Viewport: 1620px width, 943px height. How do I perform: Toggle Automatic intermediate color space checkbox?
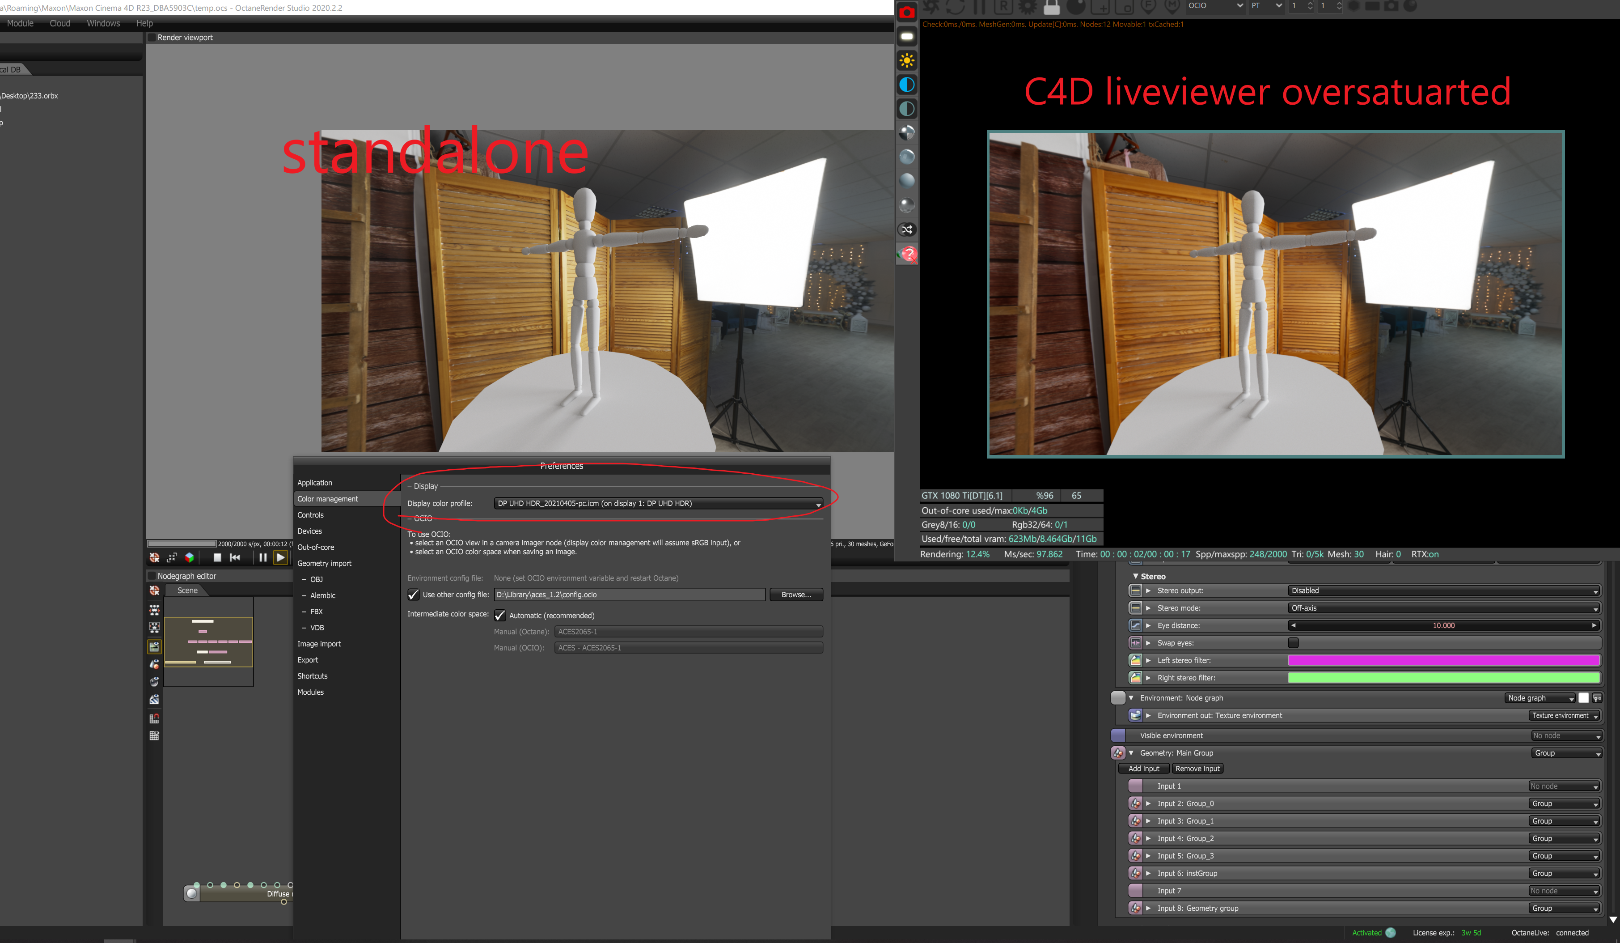(x=499, y=616)
